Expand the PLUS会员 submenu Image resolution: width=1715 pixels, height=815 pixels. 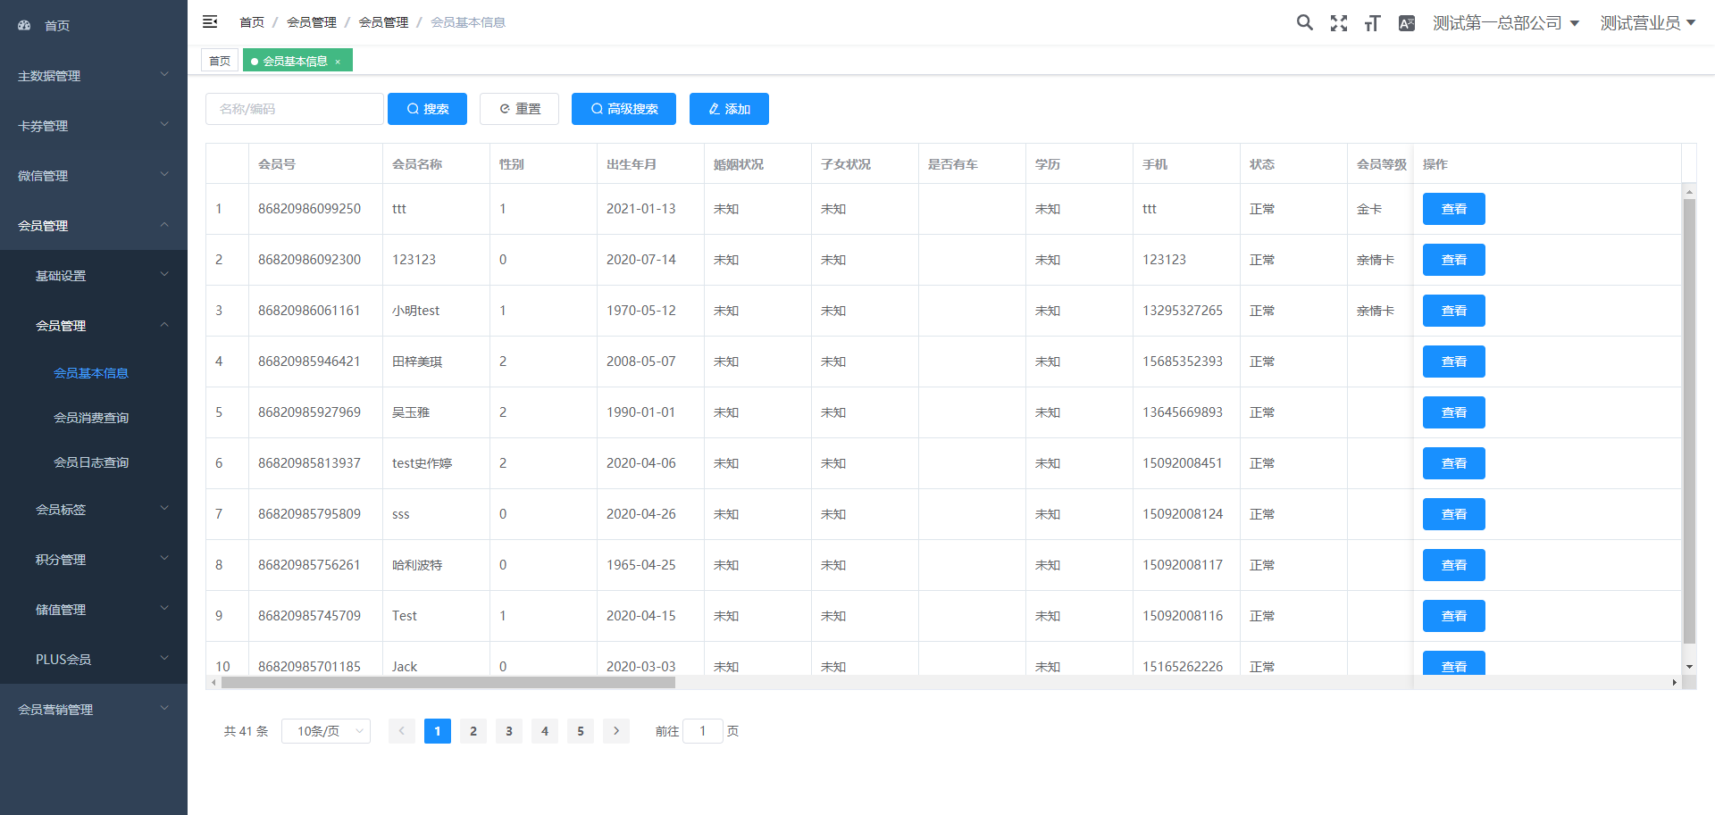pyautogui.click(x=94, y=659)
